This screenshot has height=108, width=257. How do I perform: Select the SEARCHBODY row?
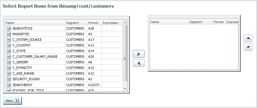tap(64, 85)
